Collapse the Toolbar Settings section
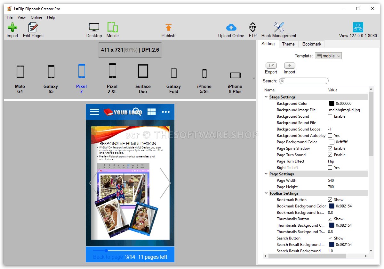Viewport: 384px width, 269px height. 266,193
